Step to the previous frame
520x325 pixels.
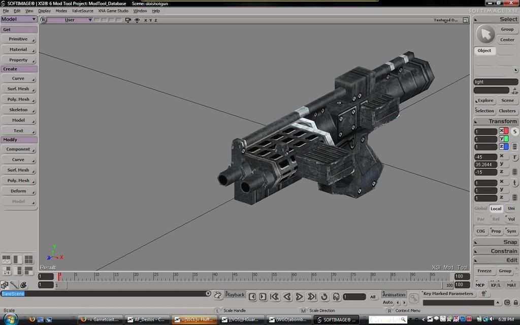pyautogui.click(x=252, y=297)
